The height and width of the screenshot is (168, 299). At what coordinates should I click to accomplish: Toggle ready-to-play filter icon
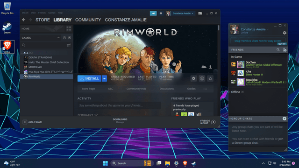coord(70,38)
